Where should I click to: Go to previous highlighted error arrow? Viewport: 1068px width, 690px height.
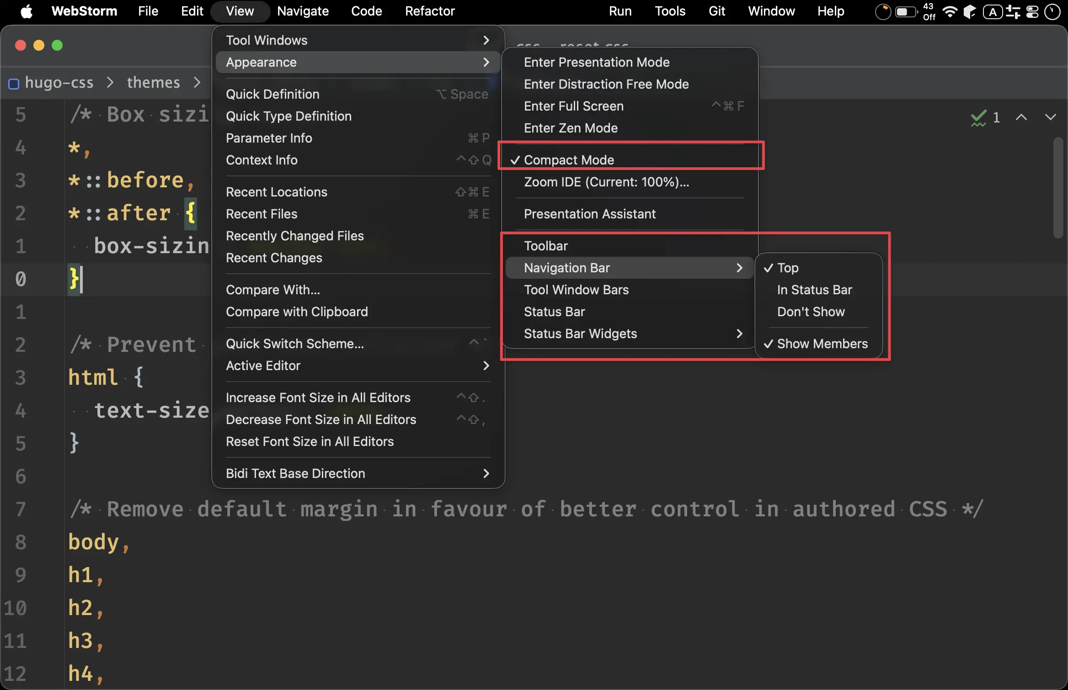tap(1021, 117)
